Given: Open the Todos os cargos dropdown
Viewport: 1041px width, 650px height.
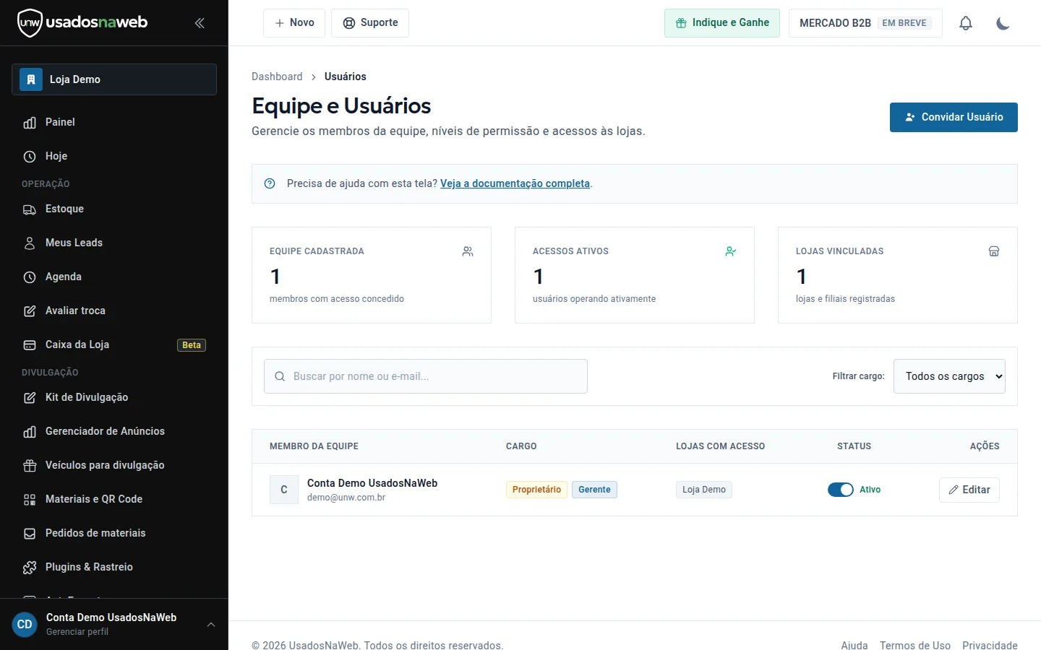Looking at the screenshot, I should (x=949, y=376).
